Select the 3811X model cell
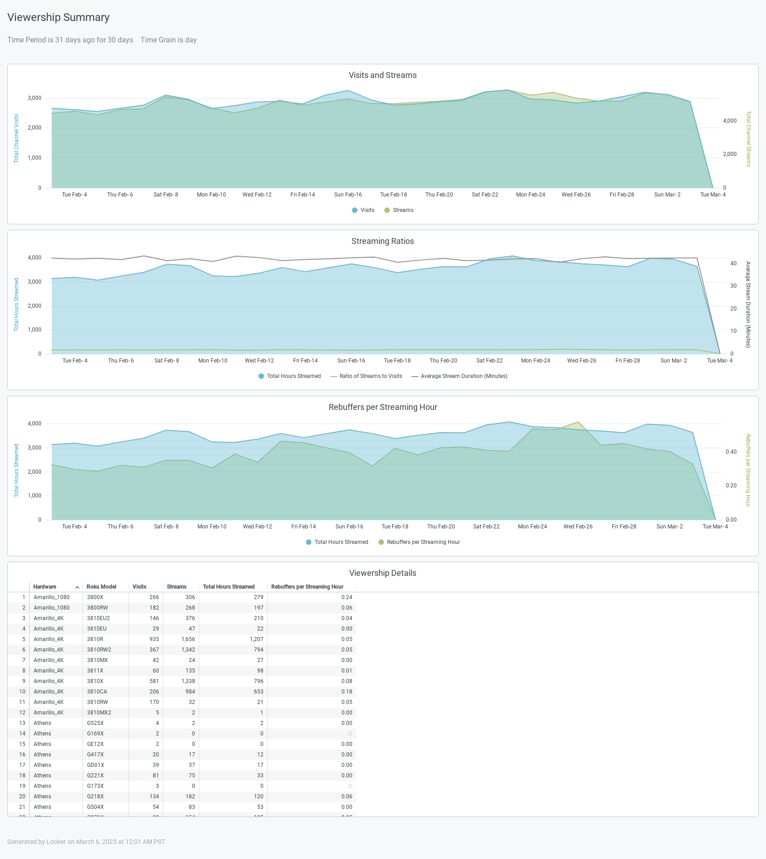766x859 pixels. (x=106, y=671)
